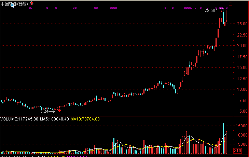Click the 25.00 price axis label
This screenshot has height=157, width=249.
[242, 24]
